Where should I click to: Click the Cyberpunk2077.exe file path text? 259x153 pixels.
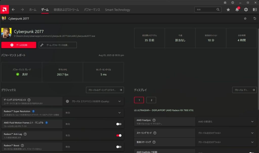55,36
